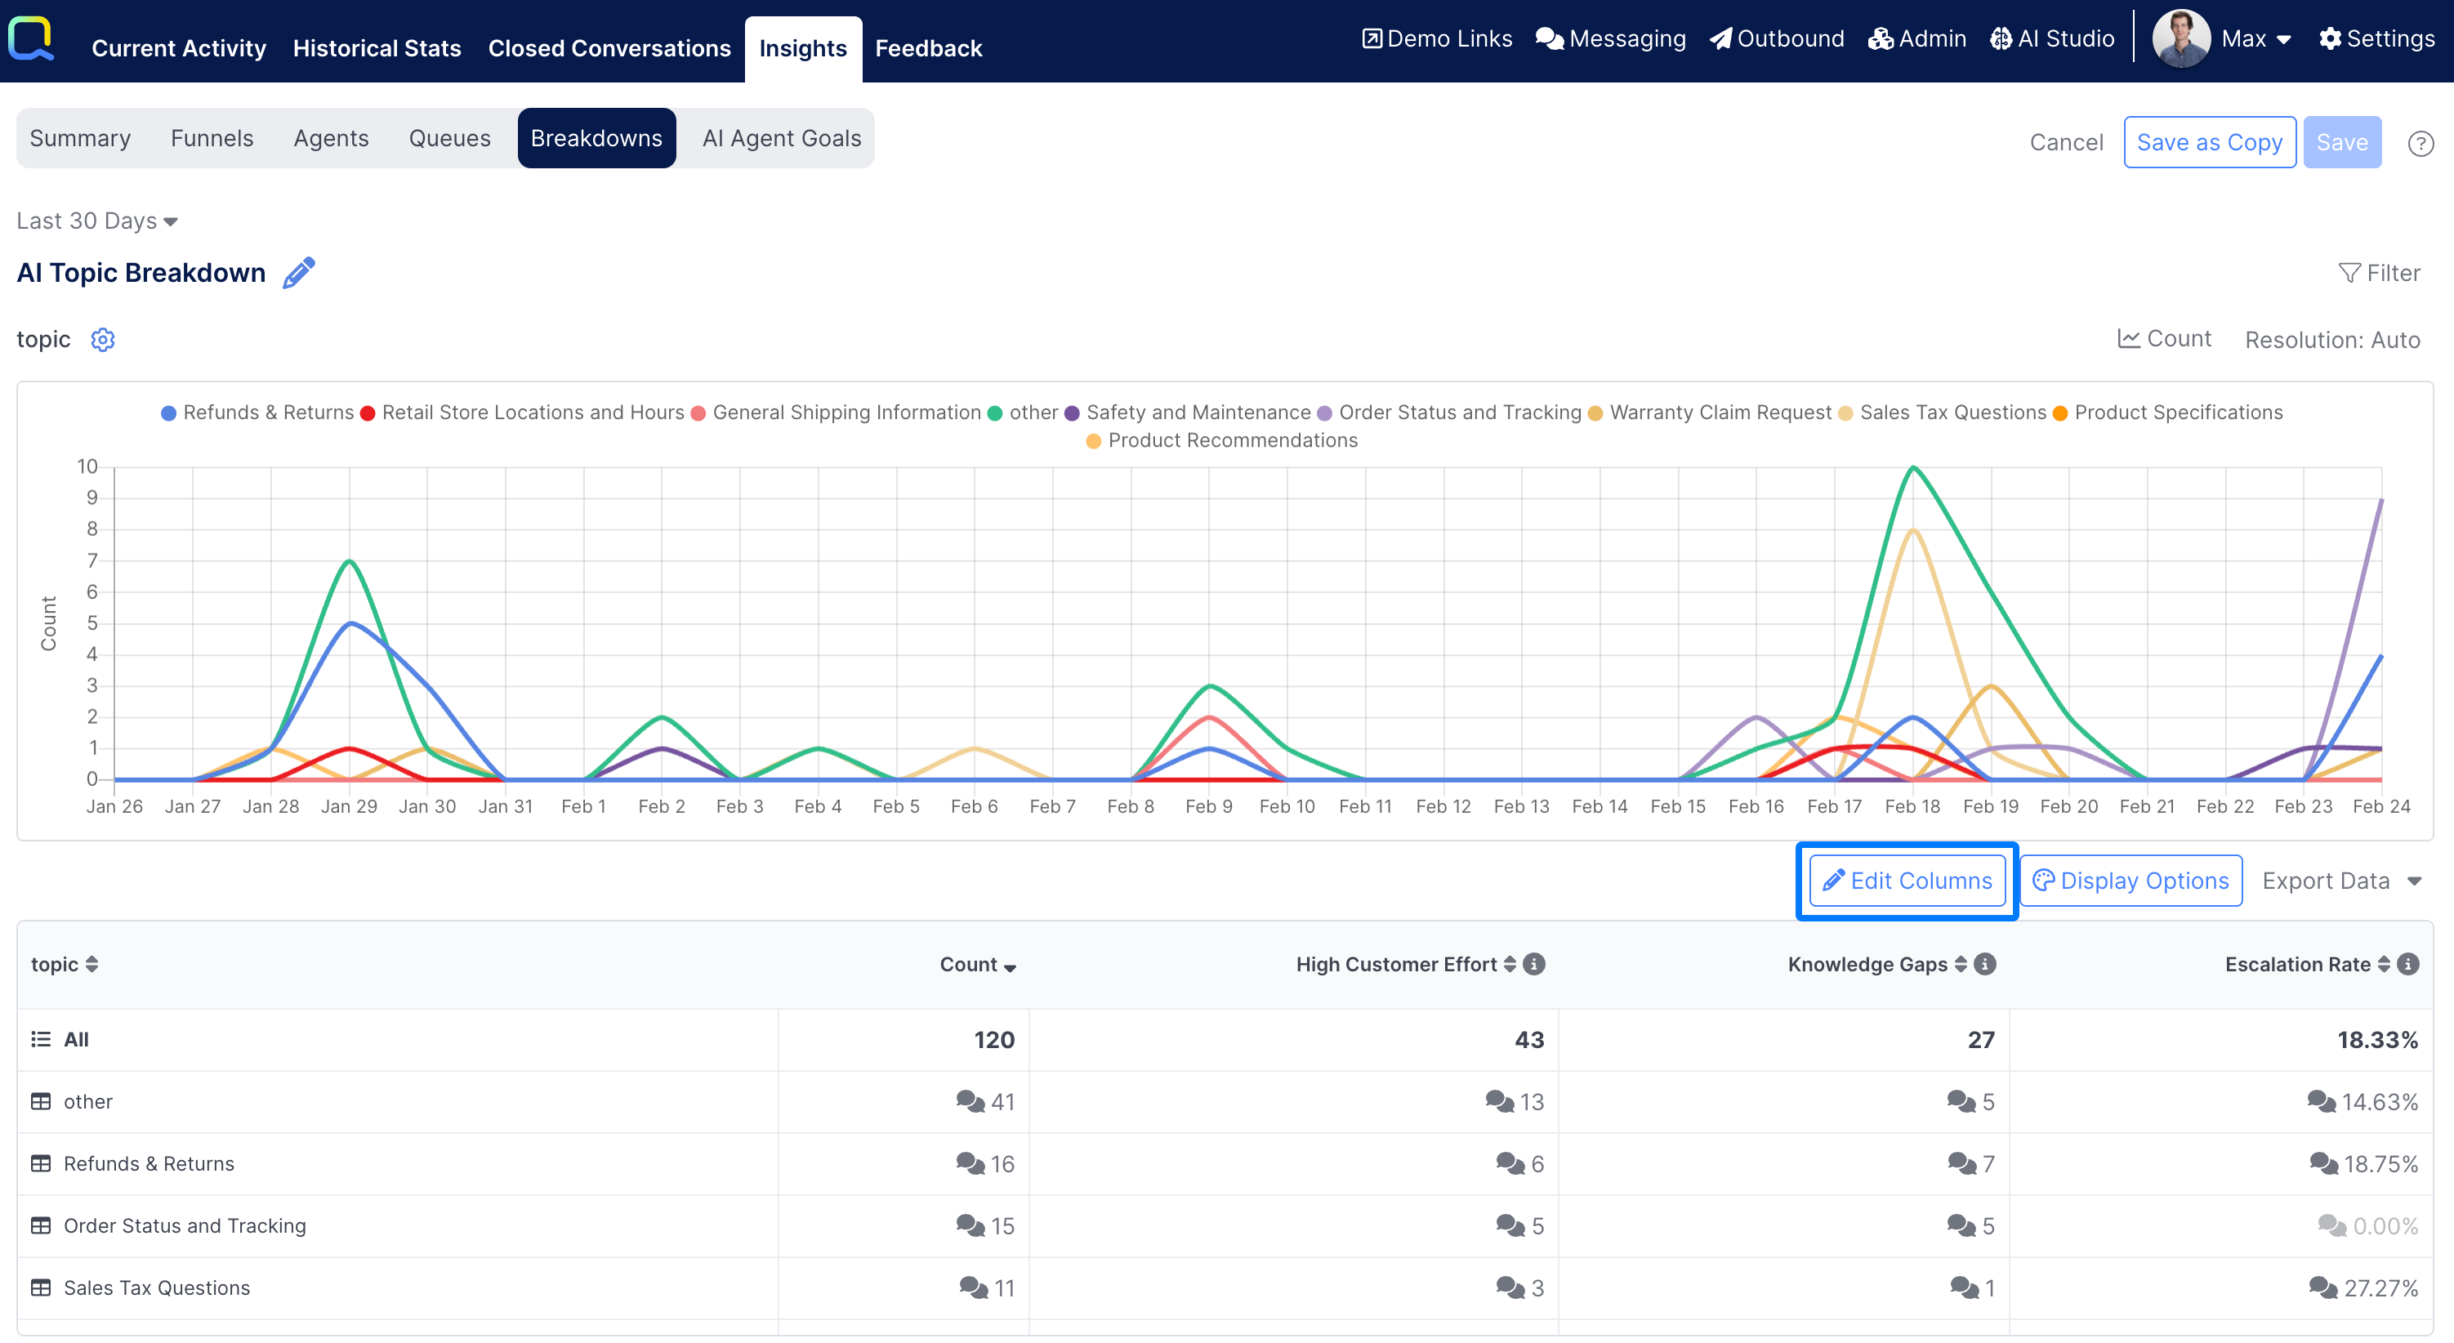The width and height of the screenshot is (2454, 1343).
Task: Open topic settings gear icon
Action: [x=103, y=340]
